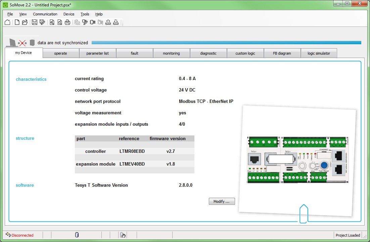Click the upload tray icon with the up arrow
Screen dimensions: 370x242
[108, 22]
